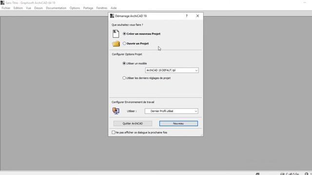Open the ArchiCAD 19 DEFAUT.tpl template dropdown
312x175 pixels.
[172, 70]
